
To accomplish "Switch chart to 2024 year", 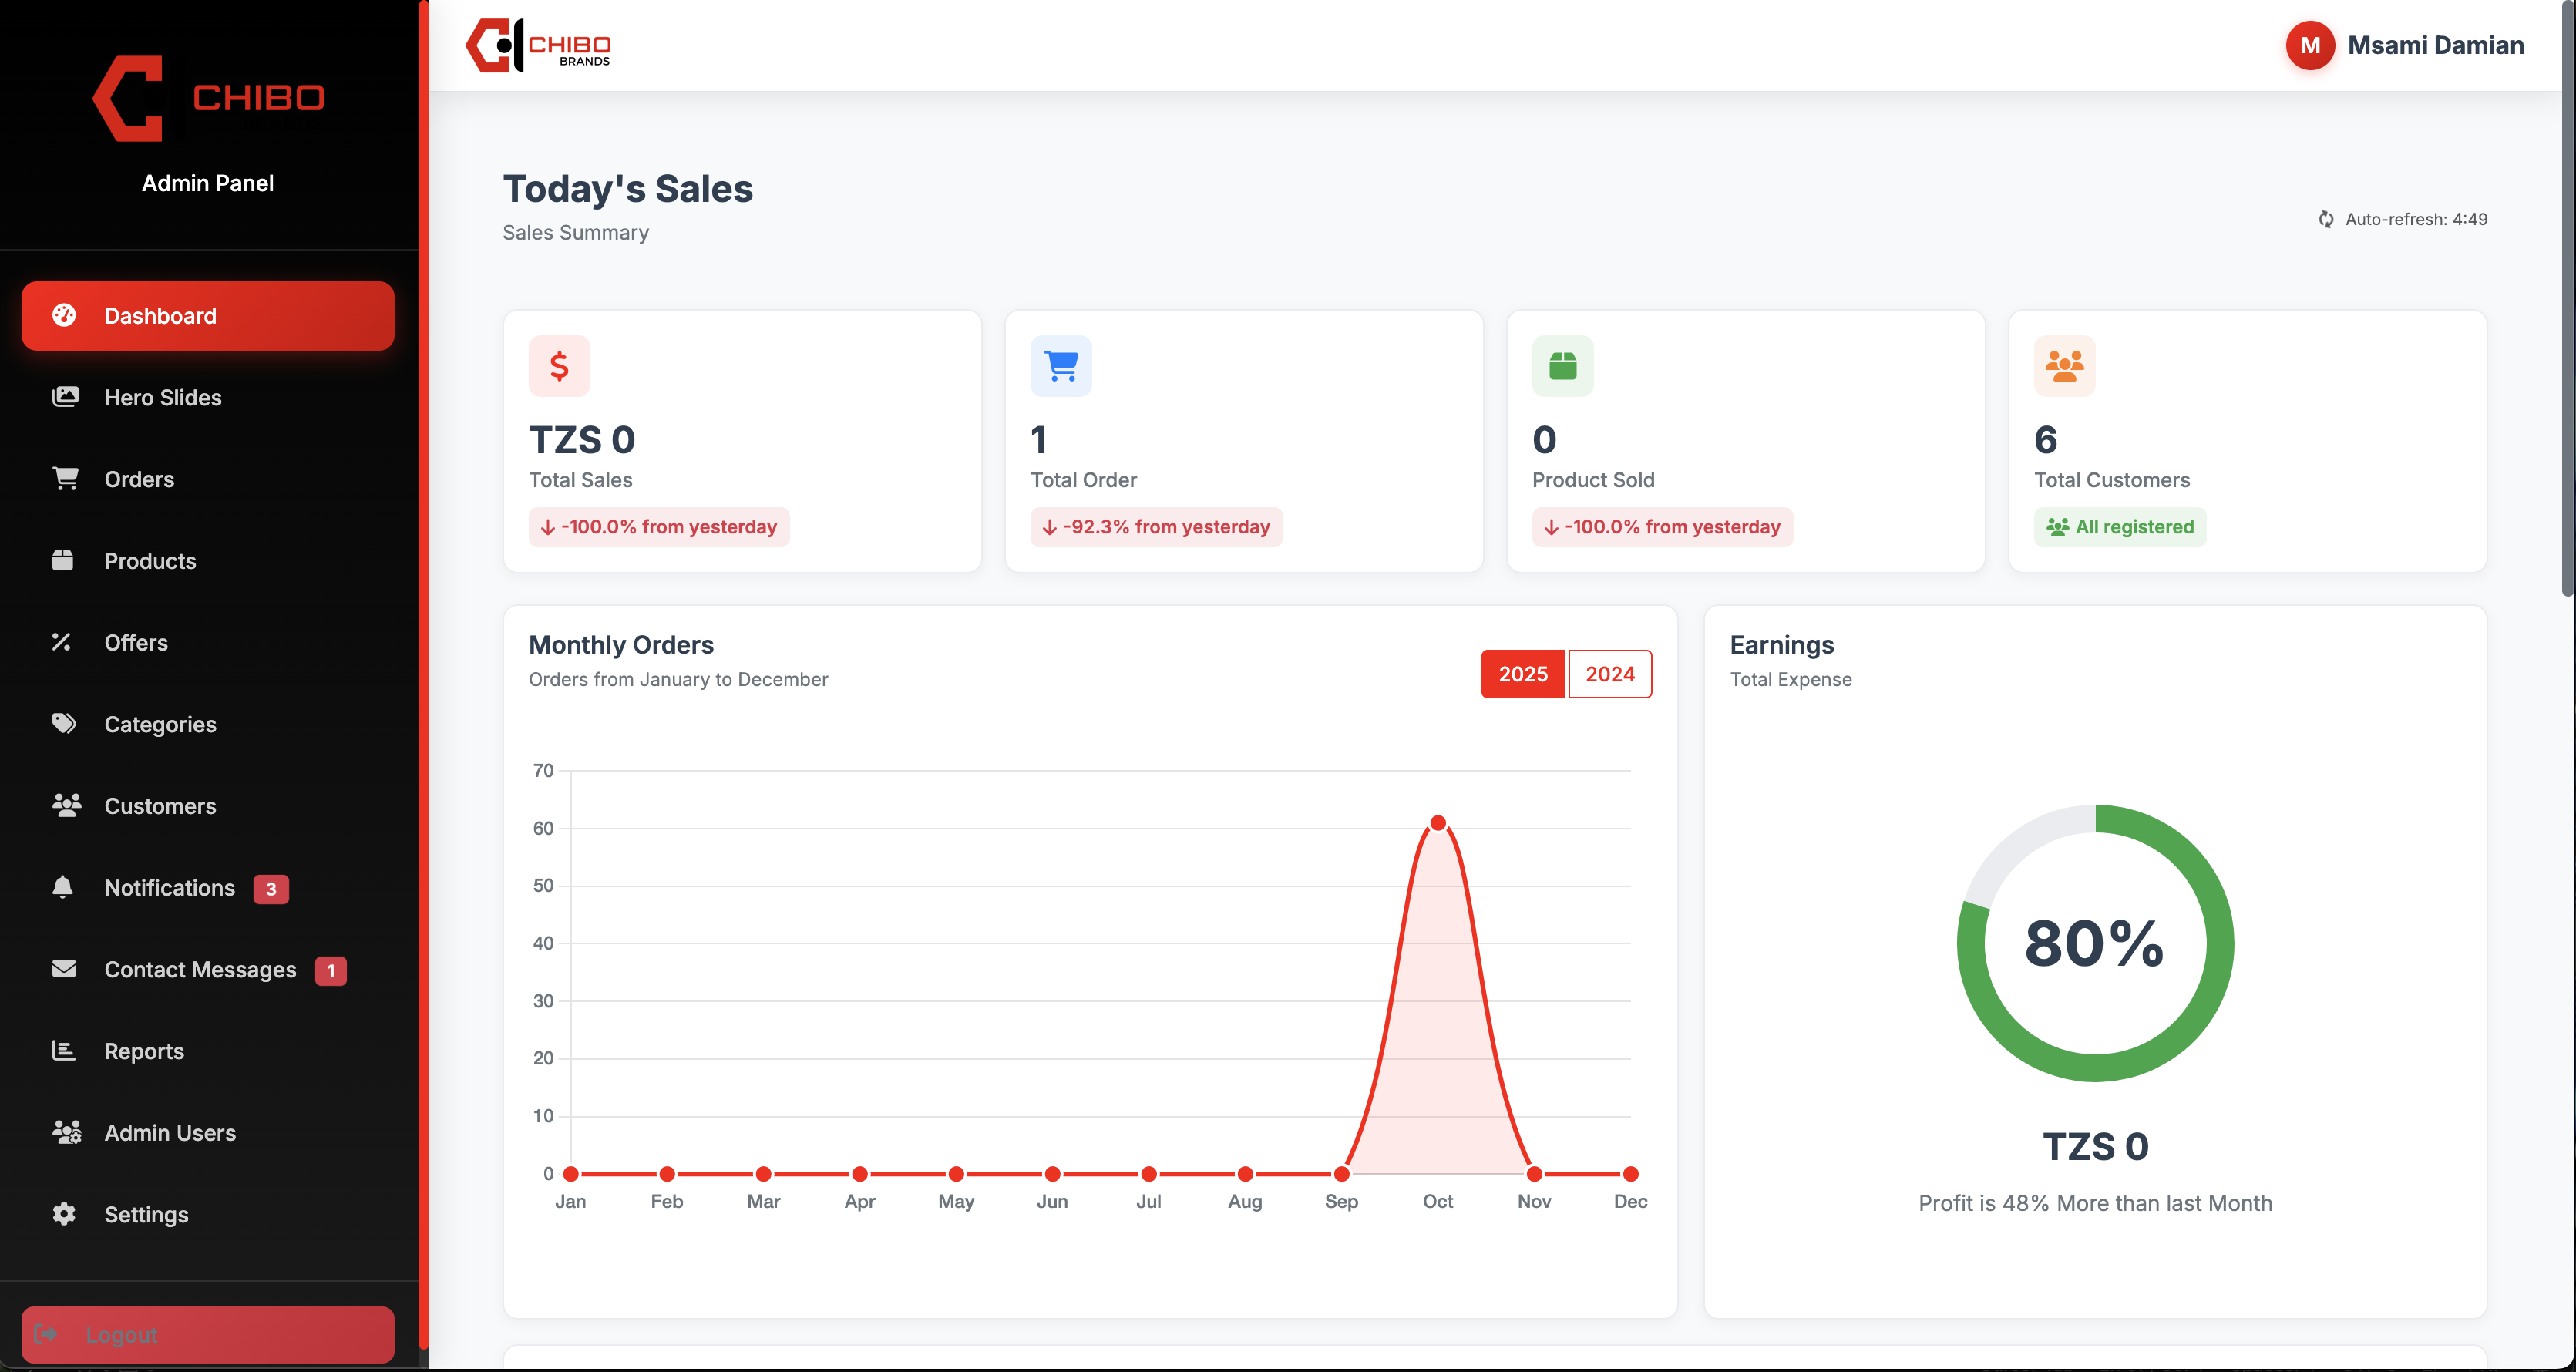I will [1609, 674].
